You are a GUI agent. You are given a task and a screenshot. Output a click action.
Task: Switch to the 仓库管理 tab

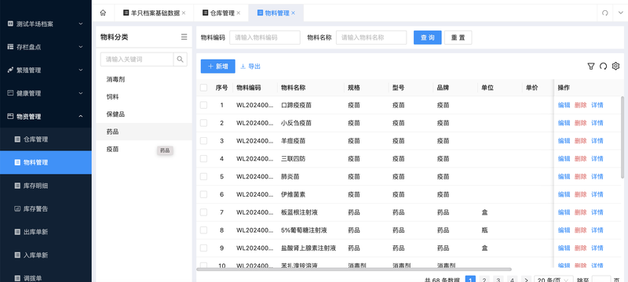[x=222, y=13]
